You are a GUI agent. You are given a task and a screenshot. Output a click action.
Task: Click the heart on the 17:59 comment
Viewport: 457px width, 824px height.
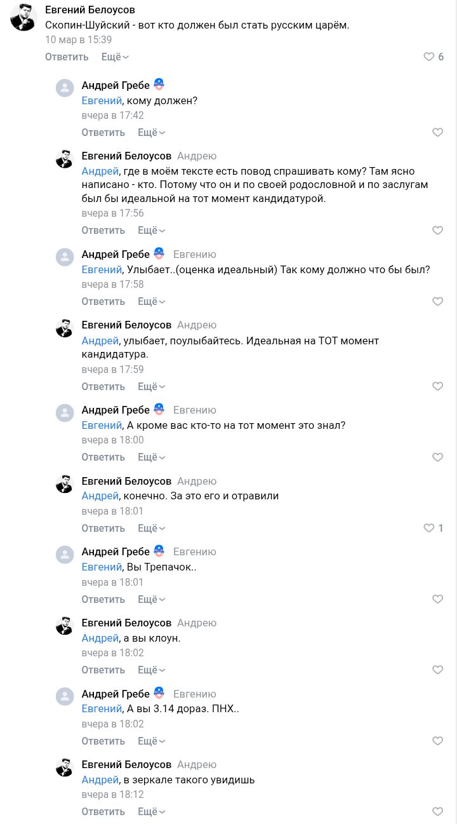[437, 387]
